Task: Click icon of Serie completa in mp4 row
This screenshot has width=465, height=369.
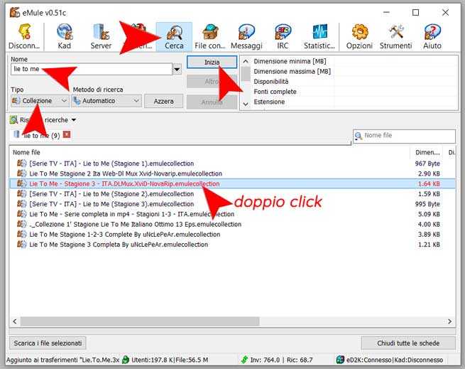Action: 21,214
